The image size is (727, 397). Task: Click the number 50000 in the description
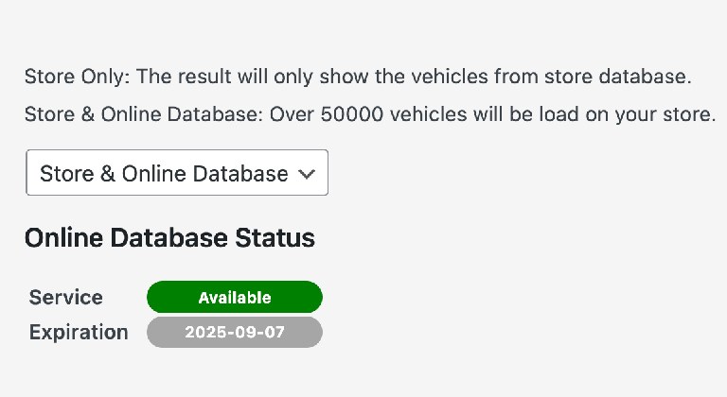351,114
